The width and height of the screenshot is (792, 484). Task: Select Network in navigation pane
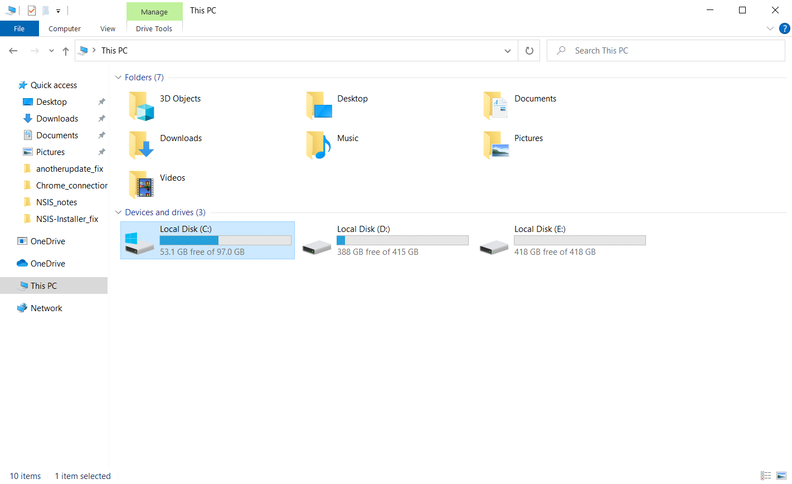pyautogui.click(x=46, y=308)
